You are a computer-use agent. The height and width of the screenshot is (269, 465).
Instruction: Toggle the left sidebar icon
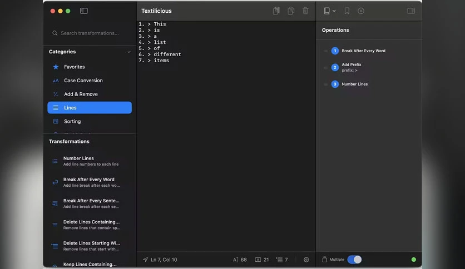click(83, 11)
